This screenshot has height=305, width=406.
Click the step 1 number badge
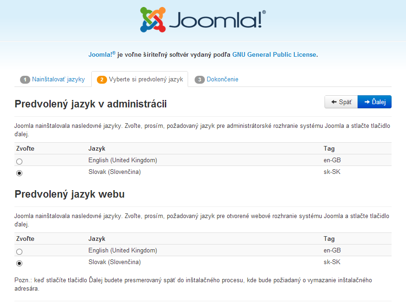tap(25, 80)
